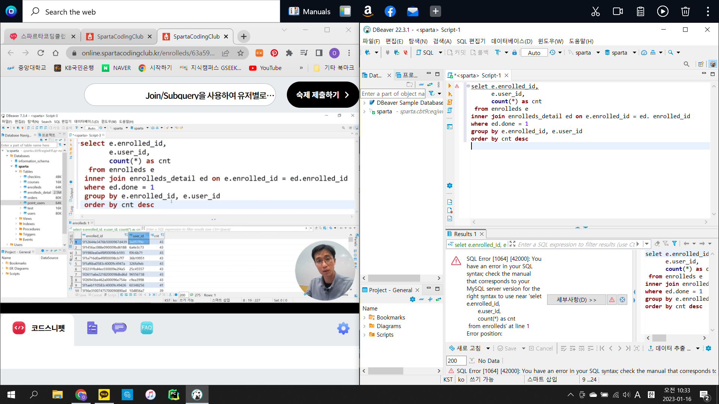Open the checklist notes icon on Sparta page
Viewport: 719px width, 404px height.
coord(92,328)
